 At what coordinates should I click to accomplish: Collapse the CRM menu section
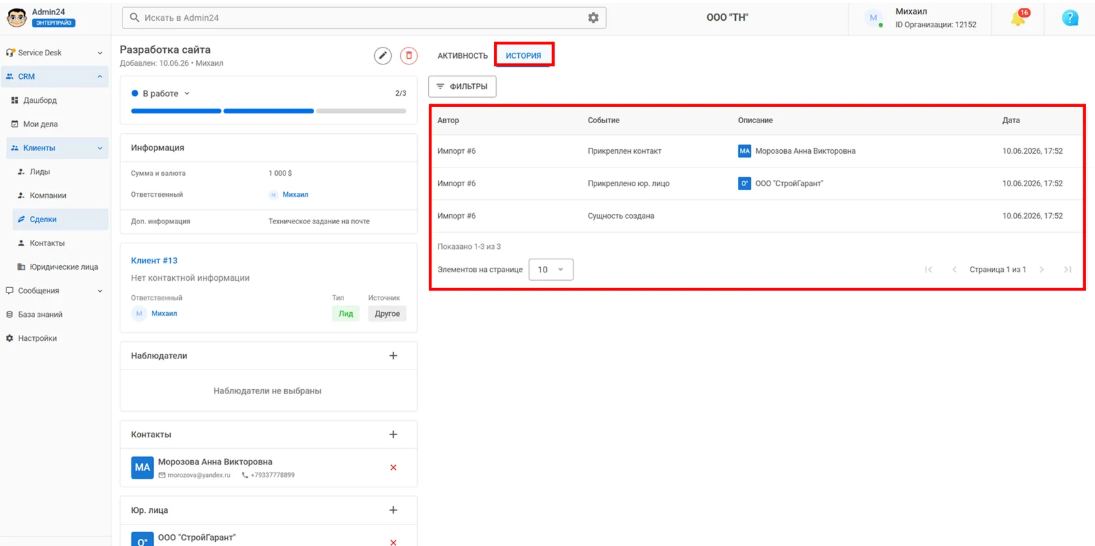pyautogui.click(x=55, y=77)
